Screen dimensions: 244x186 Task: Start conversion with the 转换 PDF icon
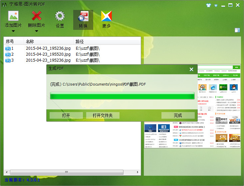click(x=83, y=16)
